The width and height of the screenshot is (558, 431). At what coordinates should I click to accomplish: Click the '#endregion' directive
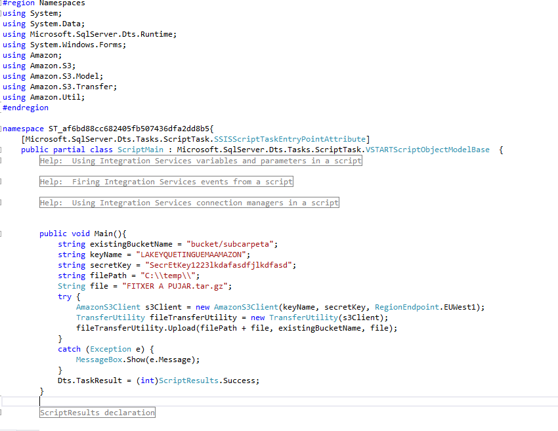[x=26, y=108]
